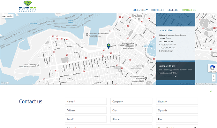This screenshot has width=217, height=128.
Task: Click the Naval Academy map marker
Action: pyautogui.click(x=38, y=65)
